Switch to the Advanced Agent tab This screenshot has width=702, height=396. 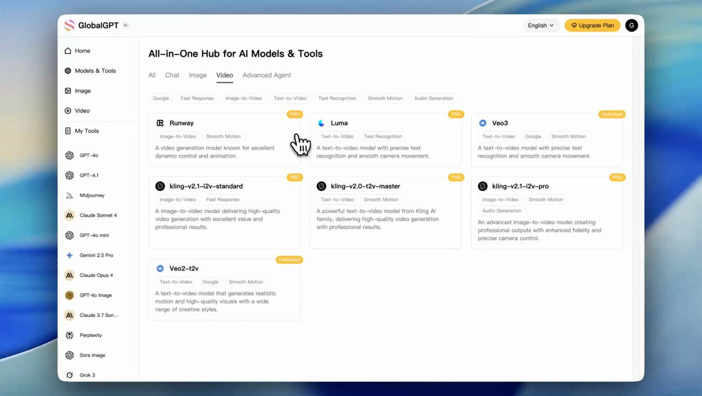(267, 75)
